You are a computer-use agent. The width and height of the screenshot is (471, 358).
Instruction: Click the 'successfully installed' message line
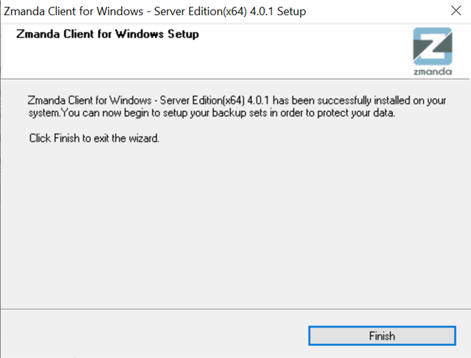(236, 100)
